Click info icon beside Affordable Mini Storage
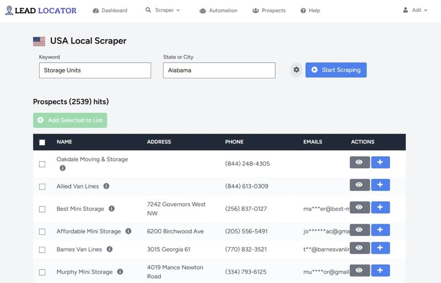 [x=128, y=231]
